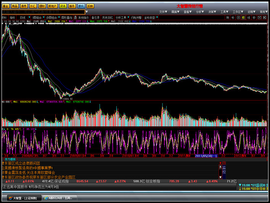This screenshot has width=270, height=203.
Task: Click the 图形叠加 (Overlay) toolbar item
Action: point(67,18)
